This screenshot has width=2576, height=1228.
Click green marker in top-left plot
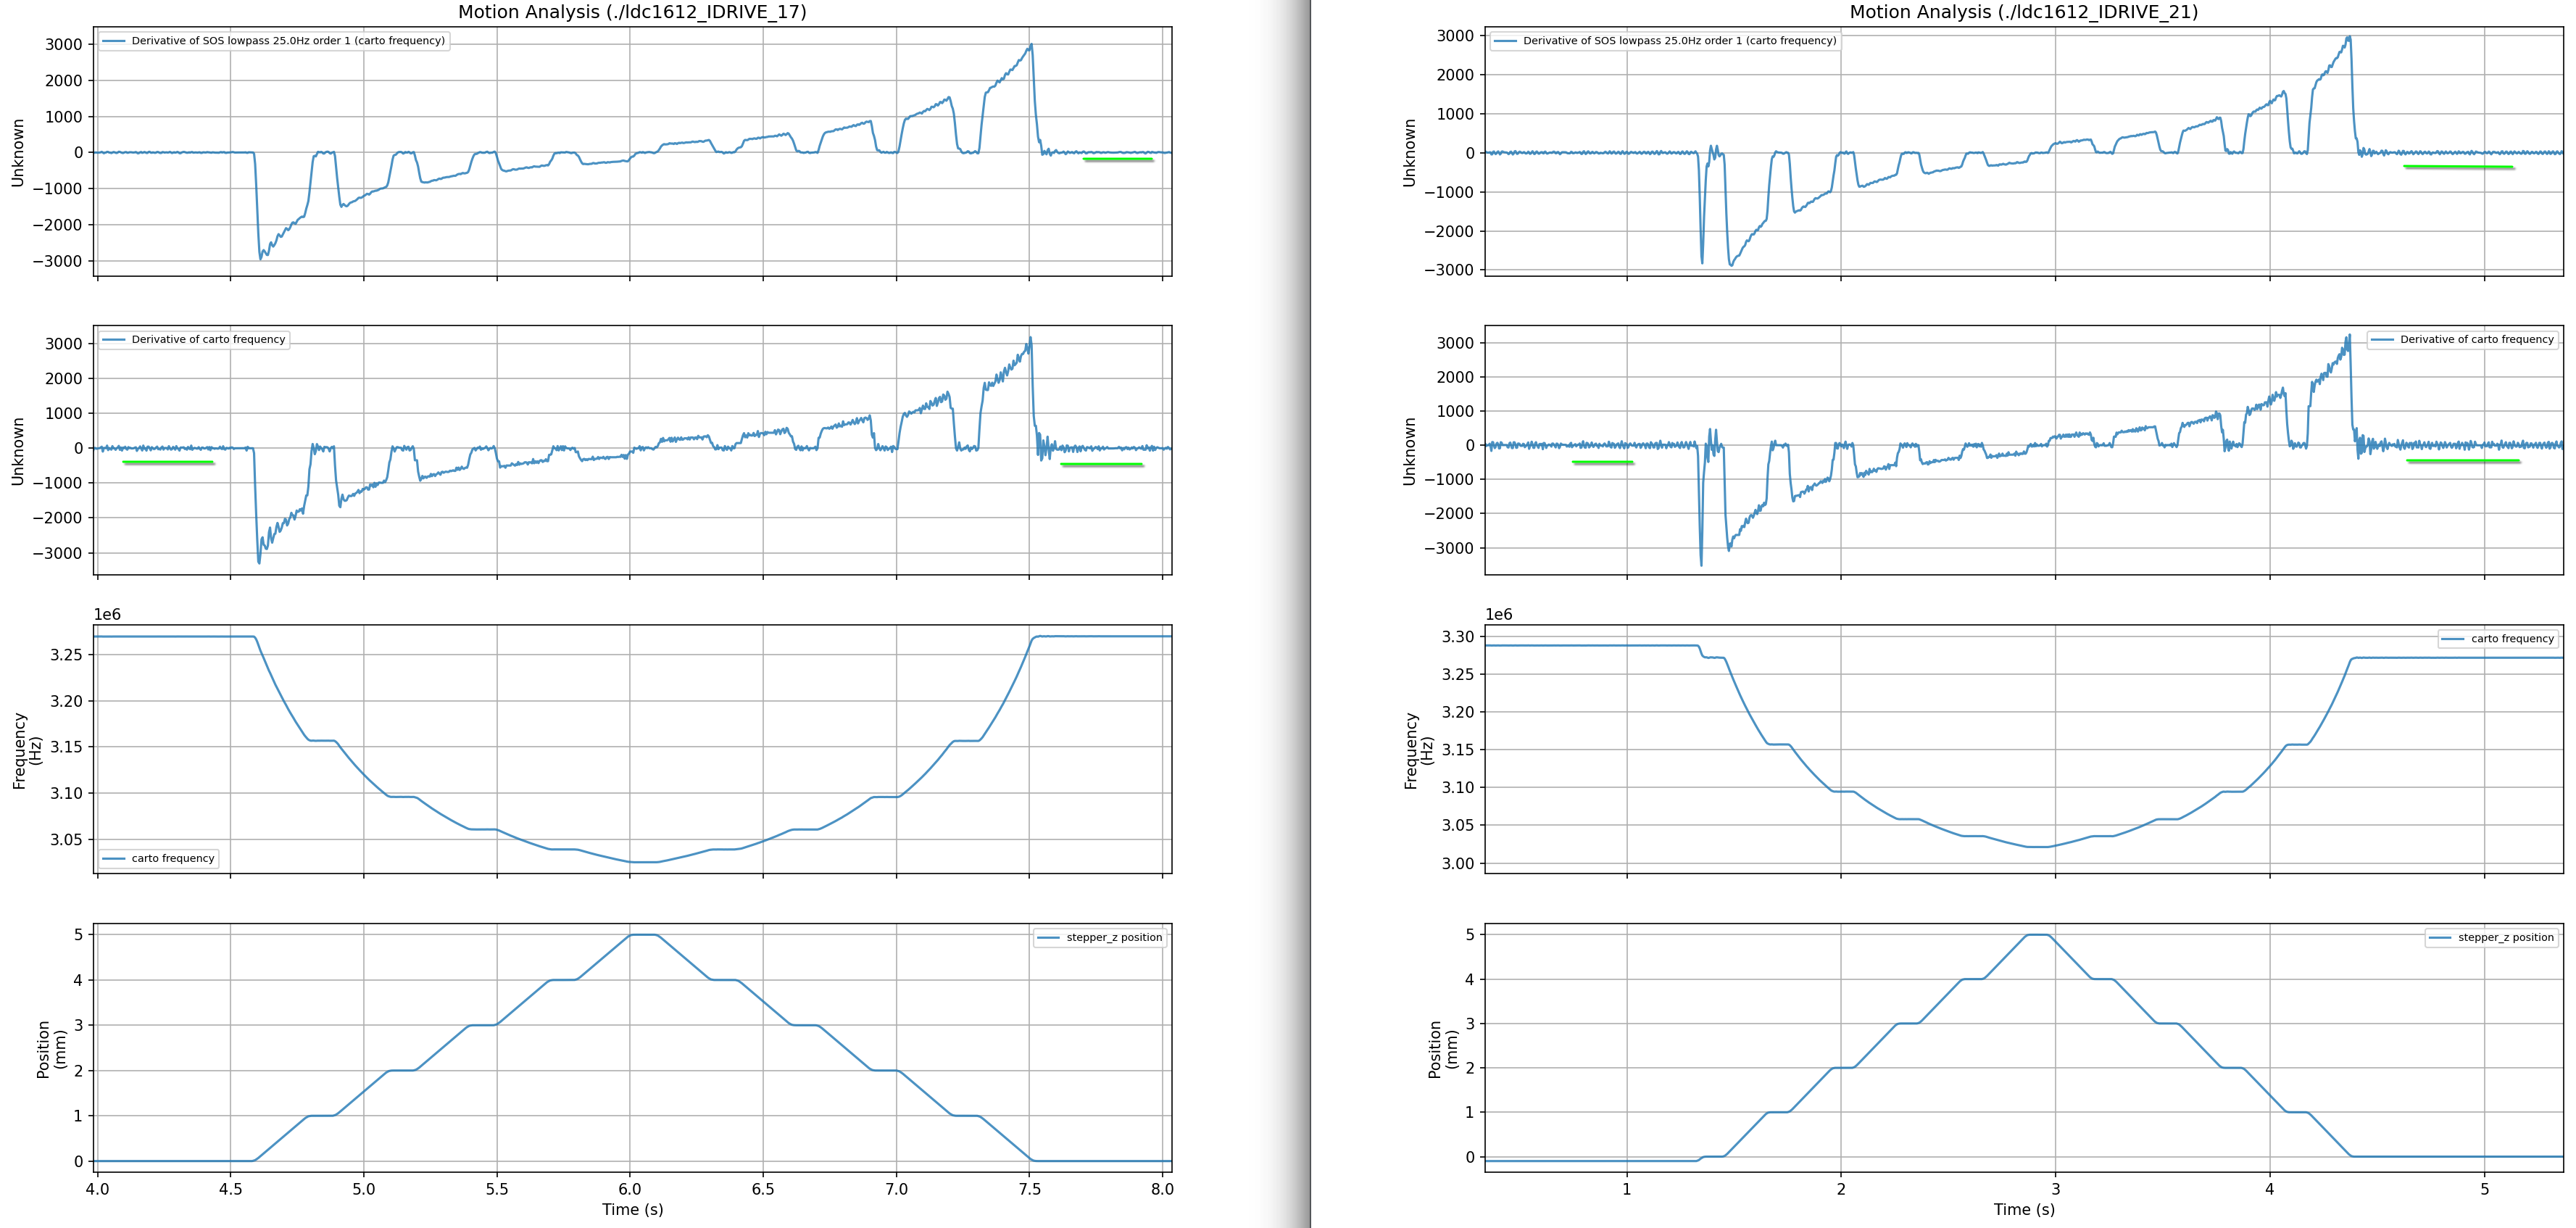pos(1118,160)
